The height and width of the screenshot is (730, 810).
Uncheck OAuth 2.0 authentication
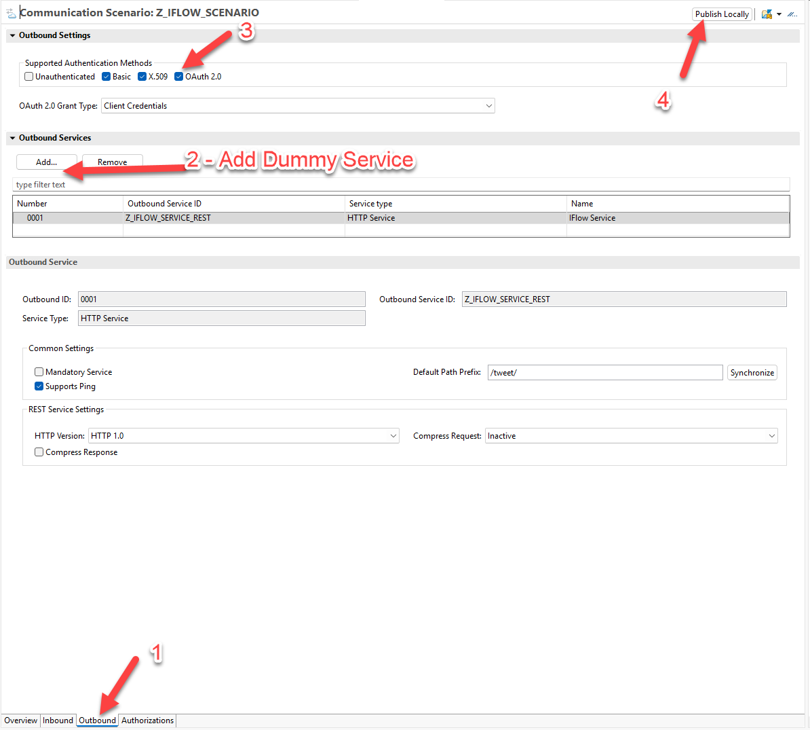[179, 77]
